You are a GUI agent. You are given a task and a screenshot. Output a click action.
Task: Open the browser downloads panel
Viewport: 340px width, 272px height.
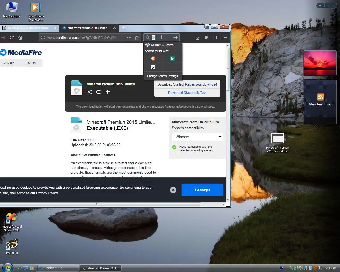tap(198, 37)
